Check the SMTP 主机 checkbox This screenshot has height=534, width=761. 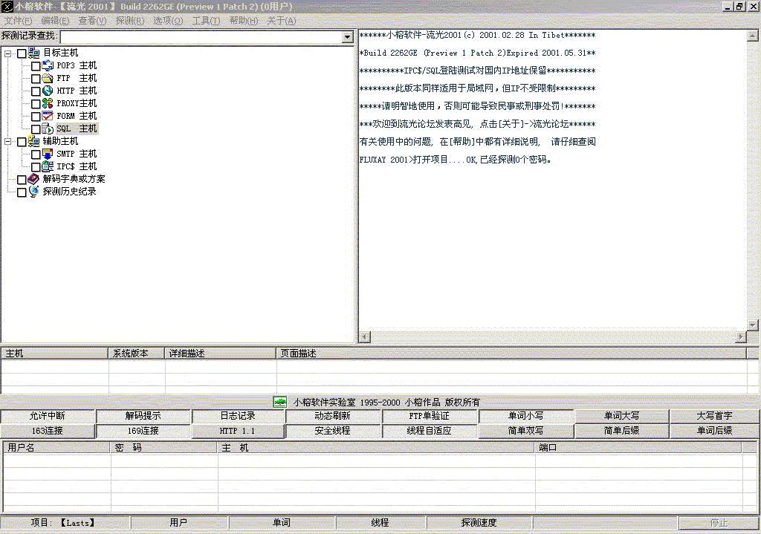click(36, 154)
